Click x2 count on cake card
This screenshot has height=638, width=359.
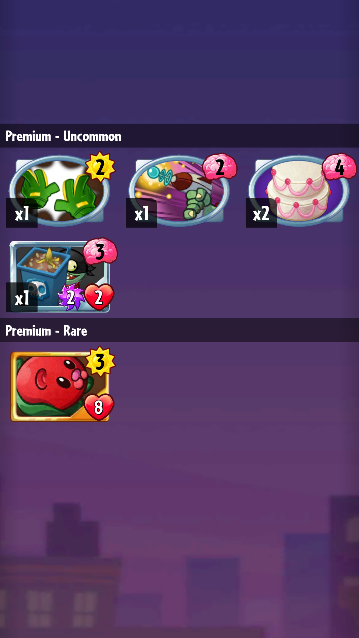click(261, 213)
